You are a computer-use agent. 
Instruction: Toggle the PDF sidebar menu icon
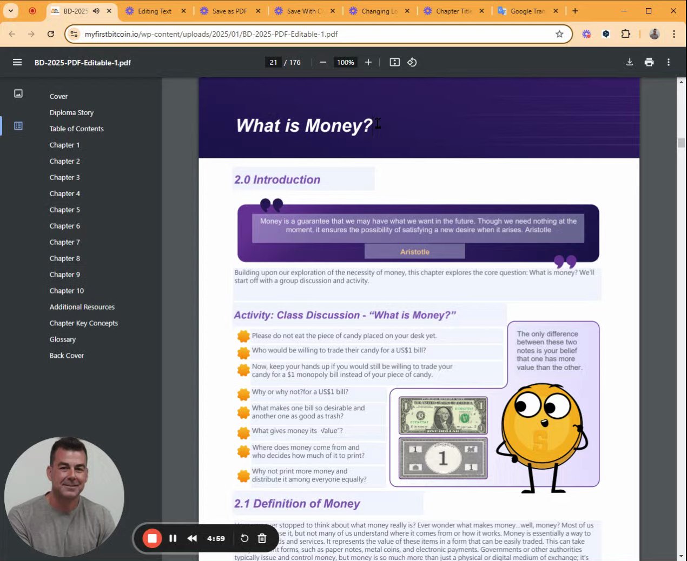[x=17, y=62]
